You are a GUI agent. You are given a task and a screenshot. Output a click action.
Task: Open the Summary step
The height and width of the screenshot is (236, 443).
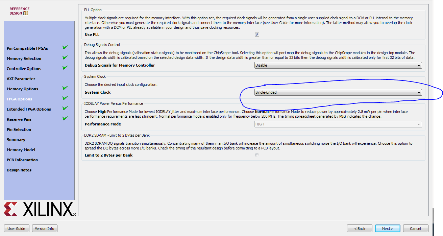(x=16, y=140)
